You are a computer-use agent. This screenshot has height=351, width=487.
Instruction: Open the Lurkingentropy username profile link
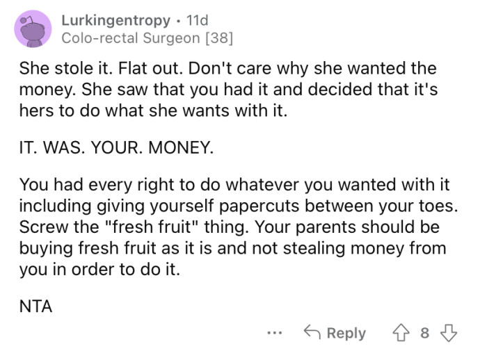pyautogui.click(x=115, y=21)
